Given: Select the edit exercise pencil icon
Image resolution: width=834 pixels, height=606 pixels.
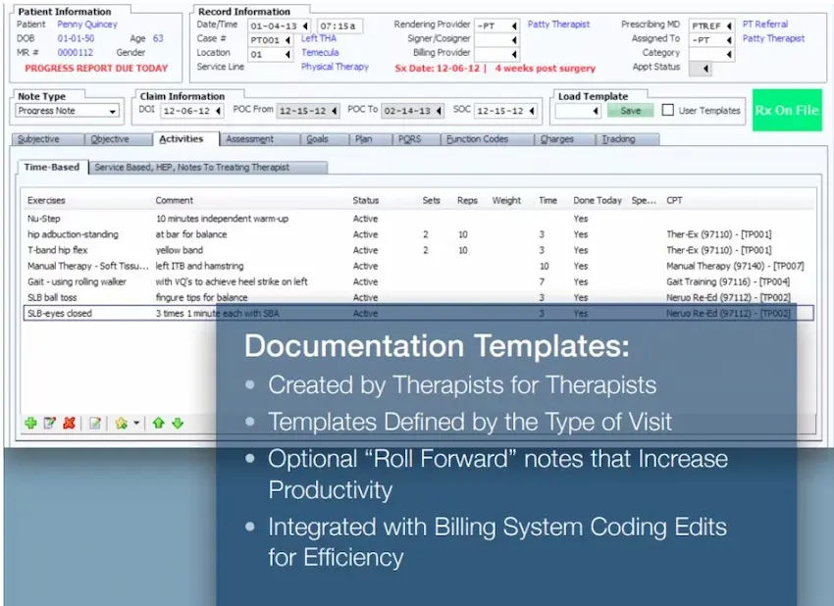Looking at the screenshot, I should click(50, 423).
